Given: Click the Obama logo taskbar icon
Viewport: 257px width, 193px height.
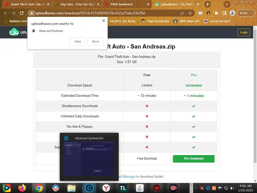Looking at the screenshot, I should [55, 188].
